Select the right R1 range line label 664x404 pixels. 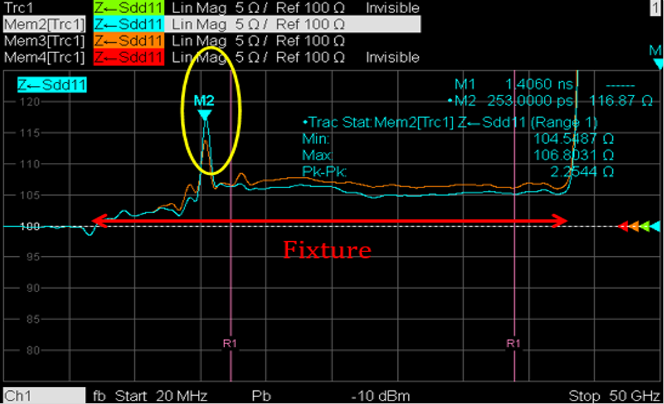click(513, 343)
